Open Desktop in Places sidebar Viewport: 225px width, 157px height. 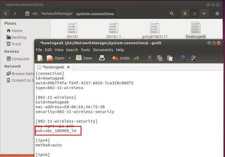click(16, 37)
